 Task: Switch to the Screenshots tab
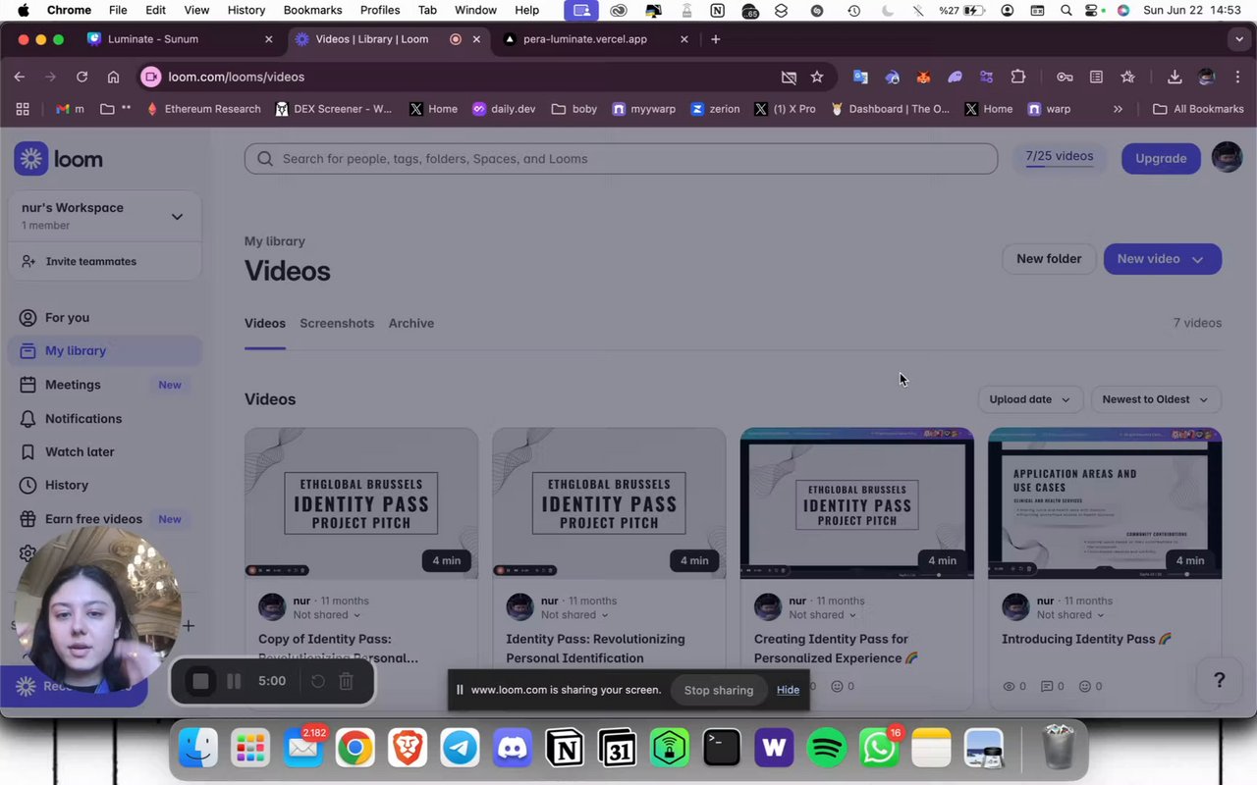[337, 323]
